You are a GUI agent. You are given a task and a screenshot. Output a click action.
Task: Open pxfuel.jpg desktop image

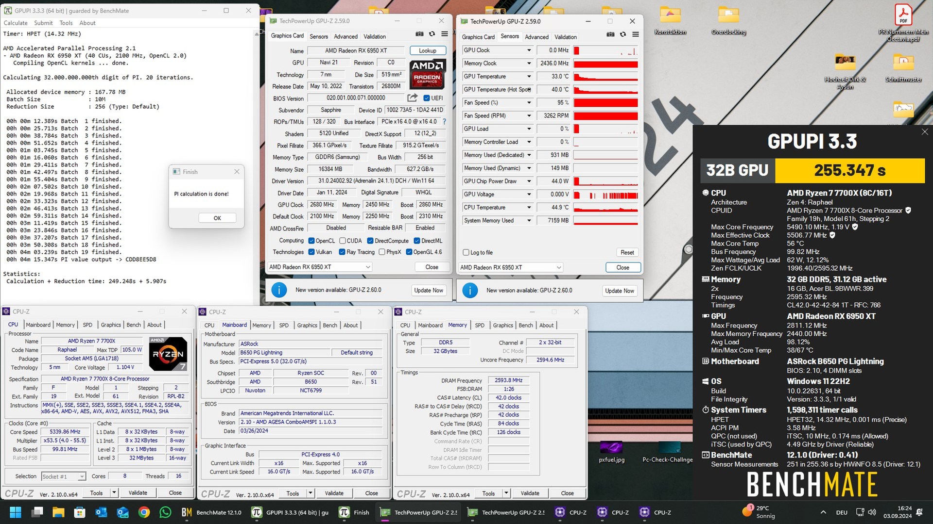pos(611,452)
